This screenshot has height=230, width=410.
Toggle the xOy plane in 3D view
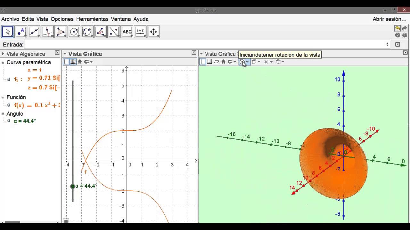217,62
